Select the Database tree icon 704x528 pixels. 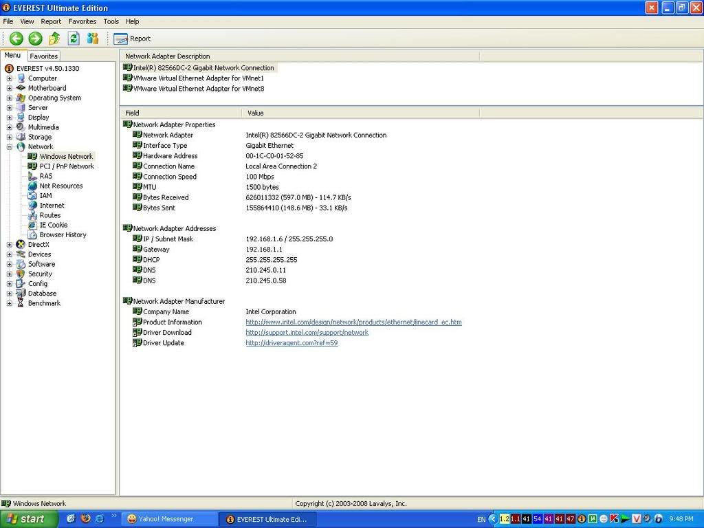tap(21, 293)
